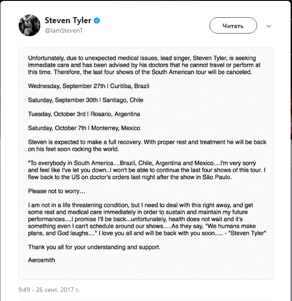Open the tweet timestamp 9:49 - 26 сент. 2017
The image size is (292, 301).
click(x=49, y=289)
